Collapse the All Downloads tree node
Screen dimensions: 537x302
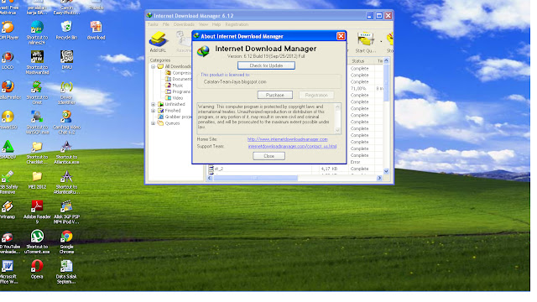point(153,66)
